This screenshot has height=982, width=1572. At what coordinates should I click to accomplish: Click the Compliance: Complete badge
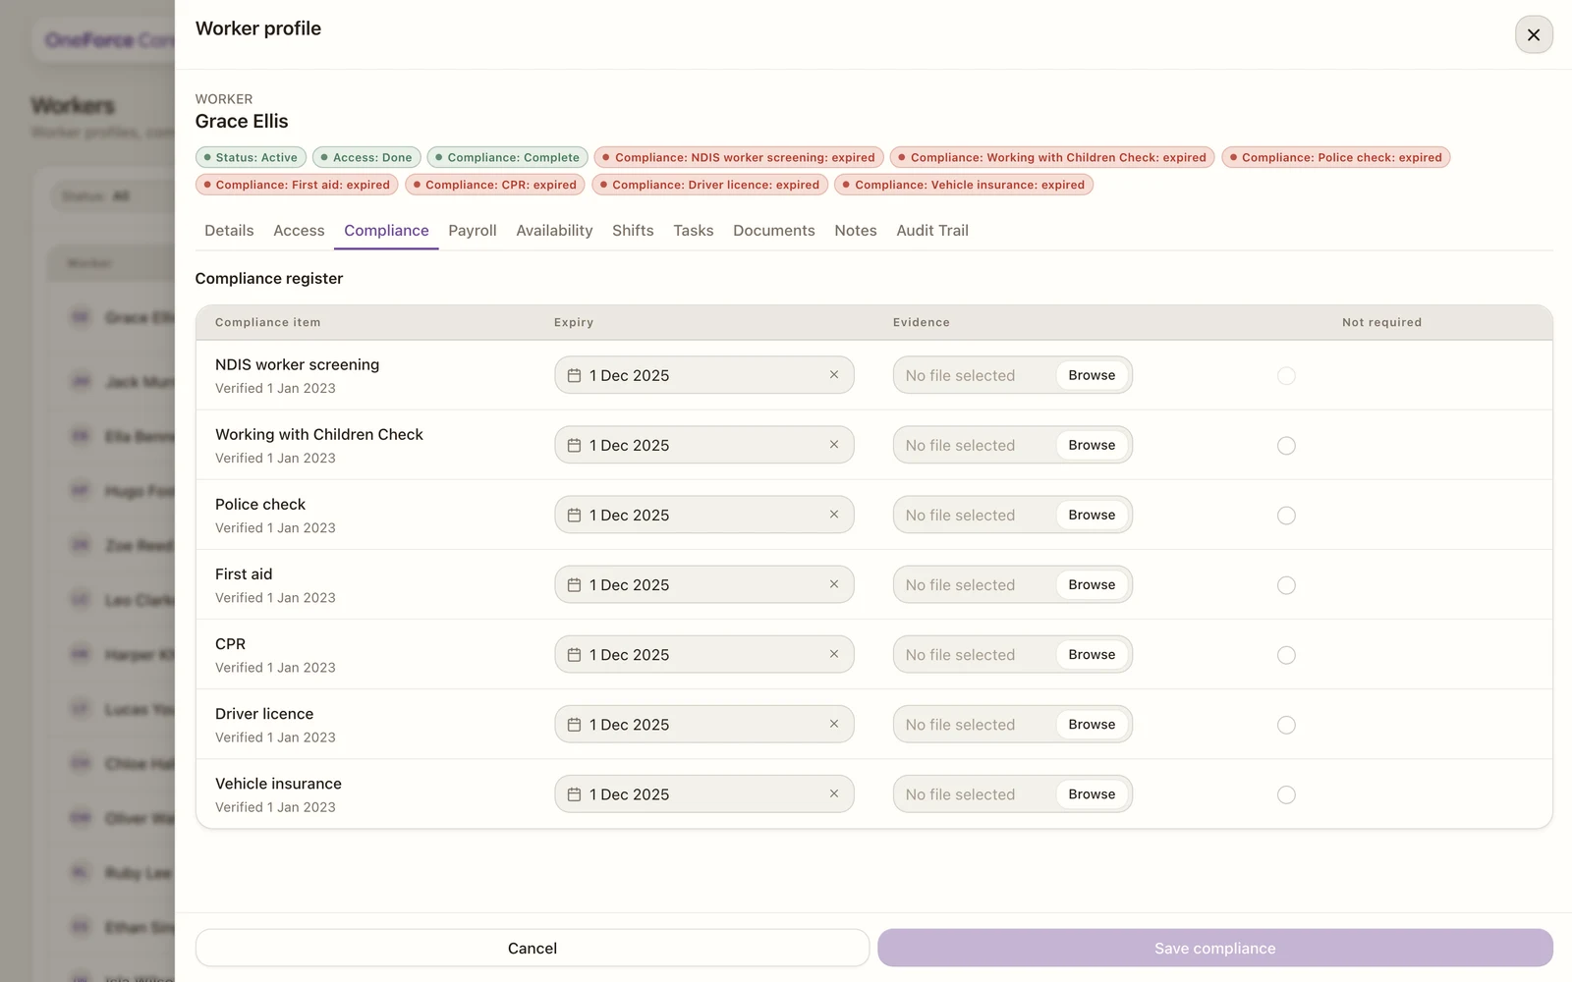tap(508, 157)
